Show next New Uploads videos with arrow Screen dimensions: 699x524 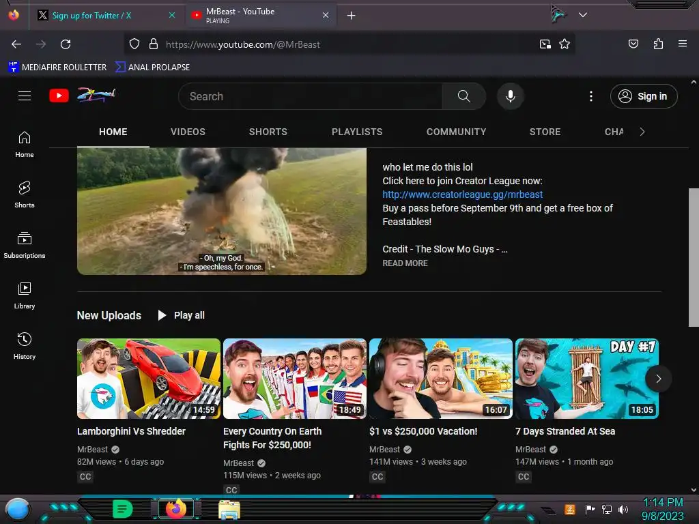click(659, 379)
